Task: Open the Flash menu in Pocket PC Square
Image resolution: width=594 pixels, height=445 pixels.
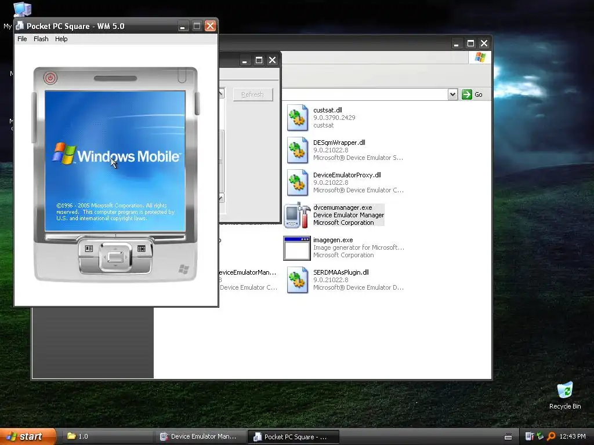Action: (41, 39)
